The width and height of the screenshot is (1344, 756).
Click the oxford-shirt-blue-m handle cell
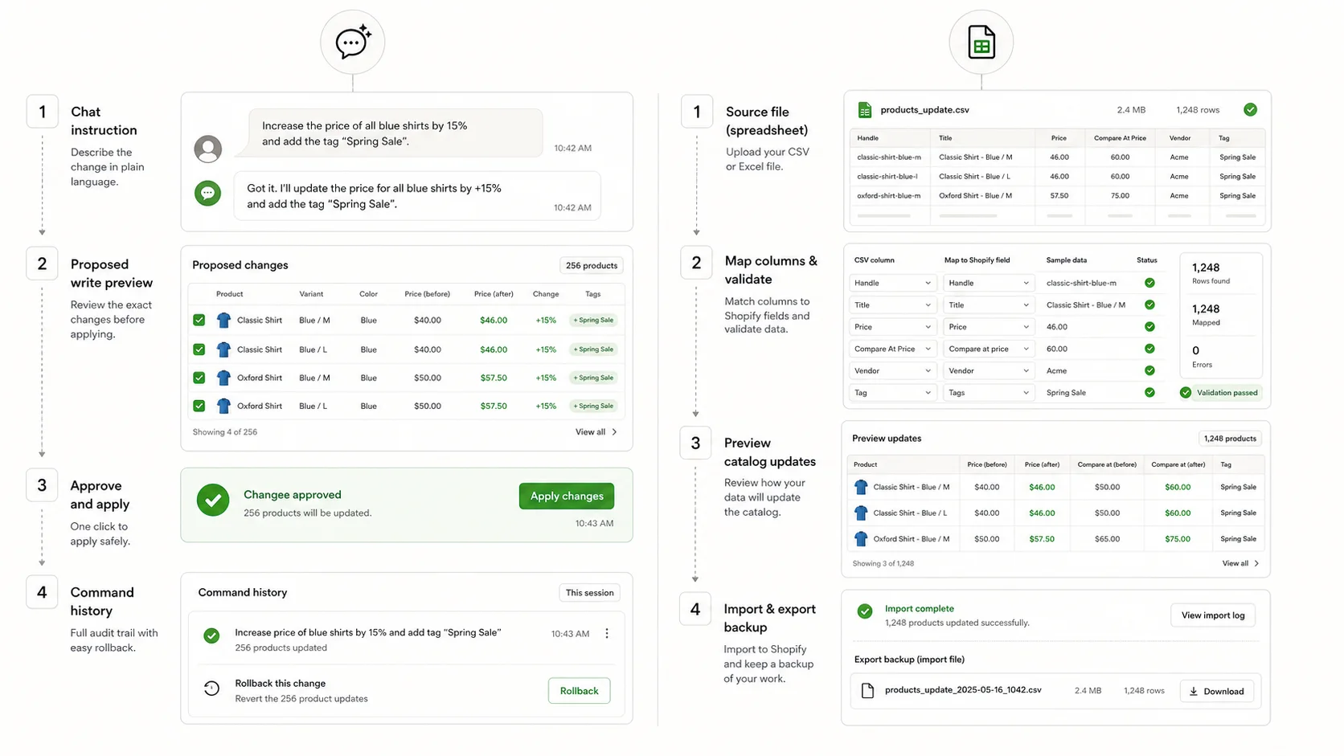click(x=889, y=196)
